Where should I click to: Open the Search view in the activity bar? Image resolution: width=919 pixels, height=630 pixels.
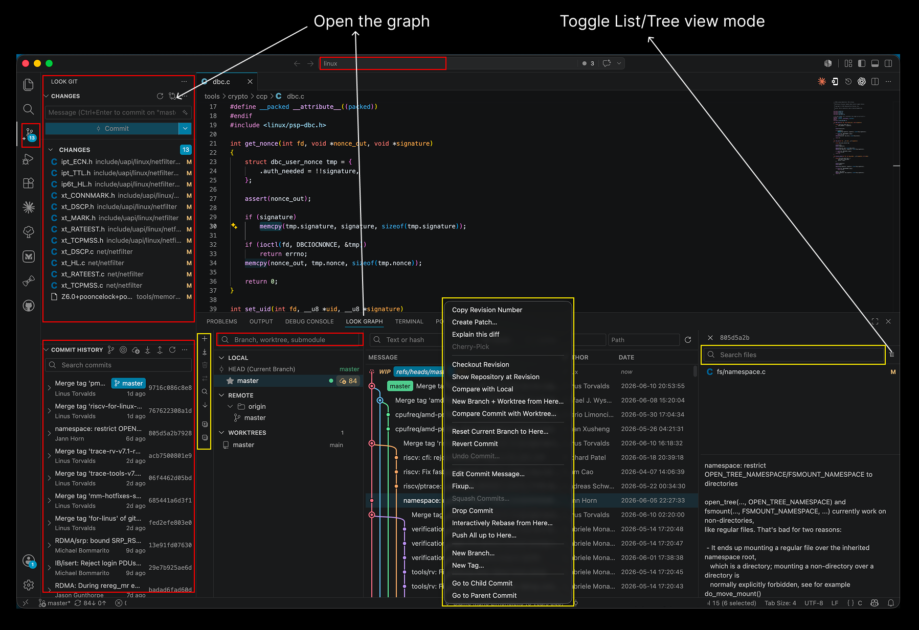(x=29, y=109)
